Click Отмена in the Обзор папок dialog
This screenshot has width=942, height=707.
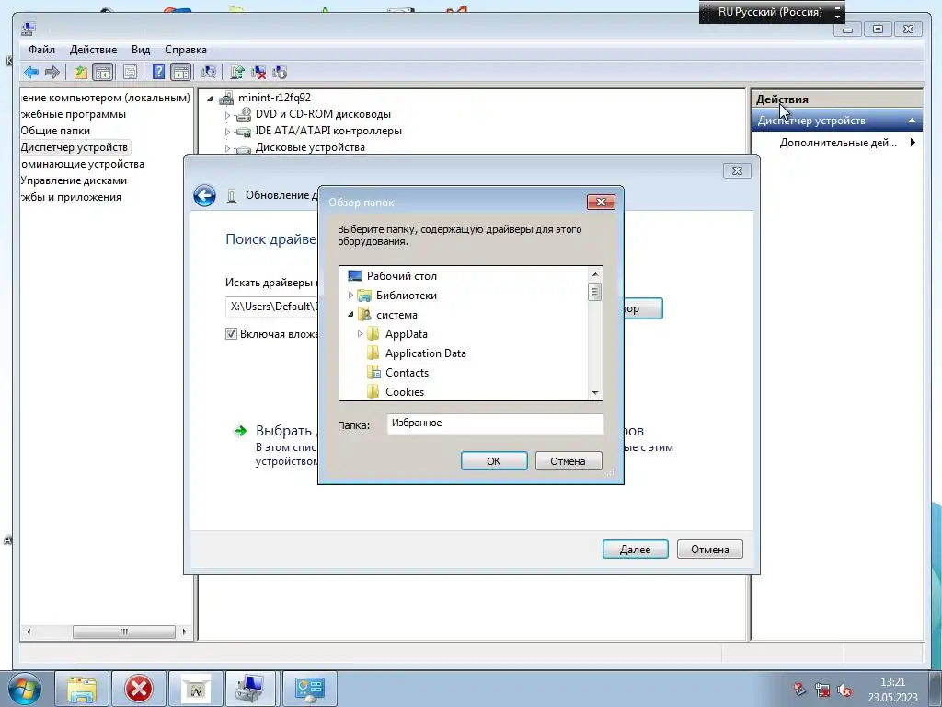pos(568,461)
